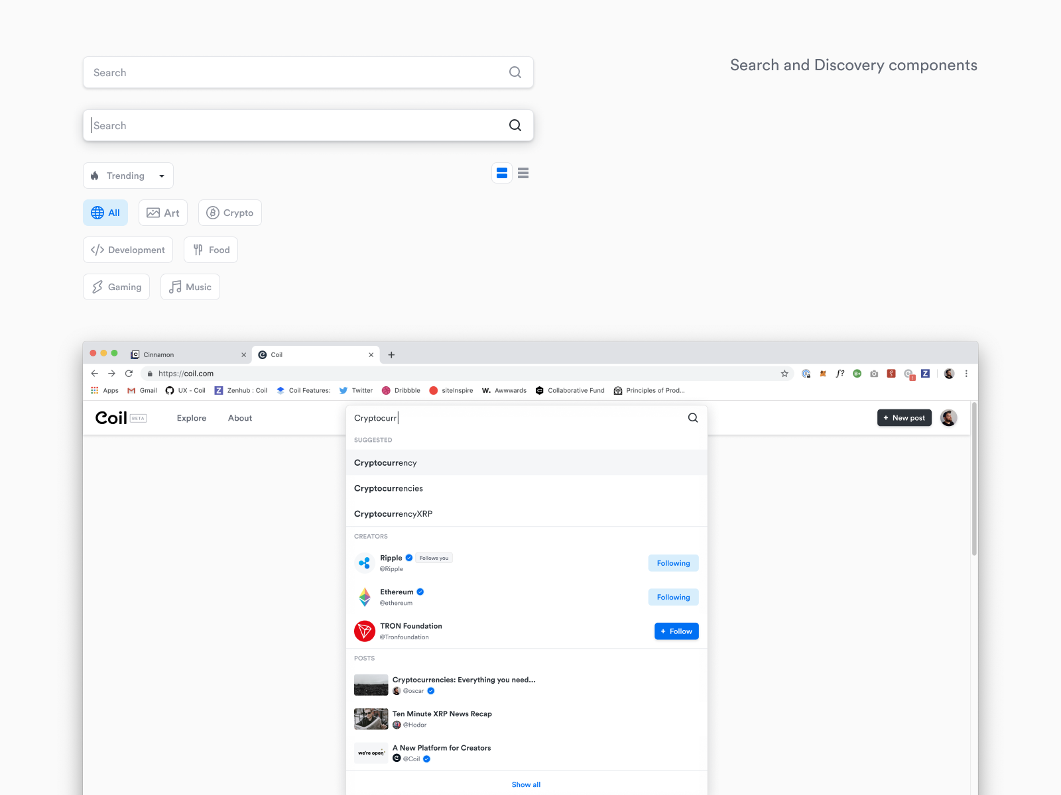Image resolution: width=1061 pixels, height=795 pixels.
Task: Open the Coil user avatar menu
Action: 949,418
